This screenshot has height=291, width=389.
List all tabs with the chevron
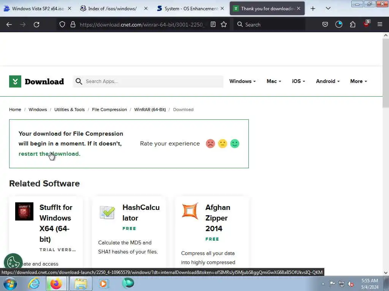(328, 8)
